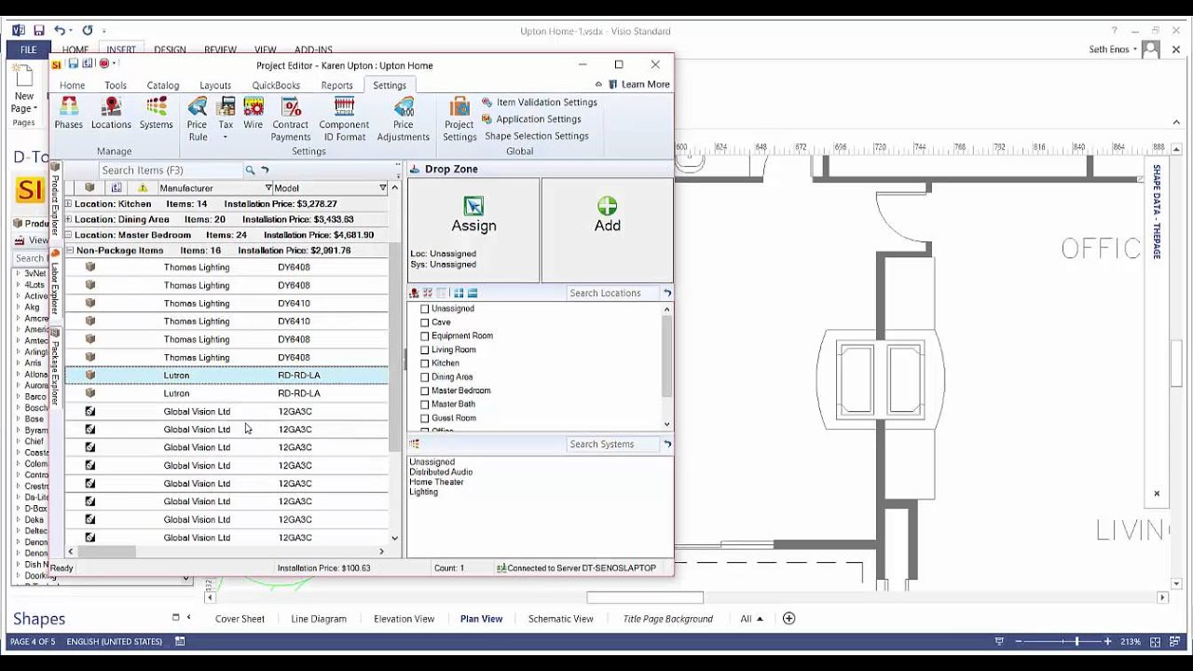
Task: Select the Lutron RD-RD-LA highlighted row
Action: tap(226, 376)
